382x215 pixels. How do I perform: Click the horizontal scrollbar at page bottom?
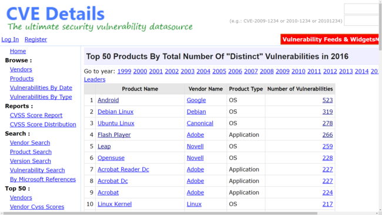160,213
